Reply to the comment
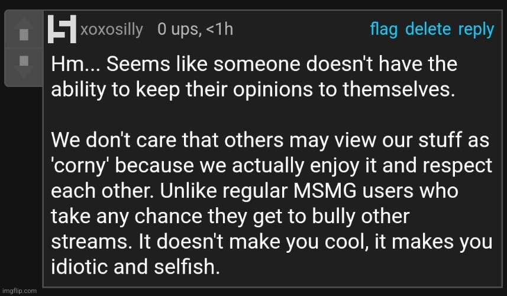This screenshot has height=296, width=507. point(476,30)
